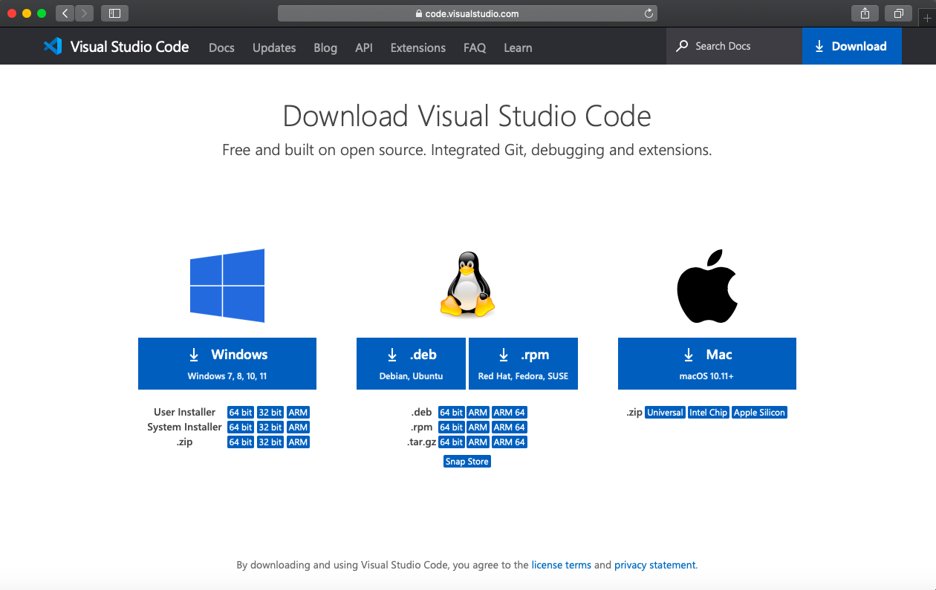Download Linux .rpm ARM 64
The width and height of the screenshot is (936, 590).
click(509, 427)
